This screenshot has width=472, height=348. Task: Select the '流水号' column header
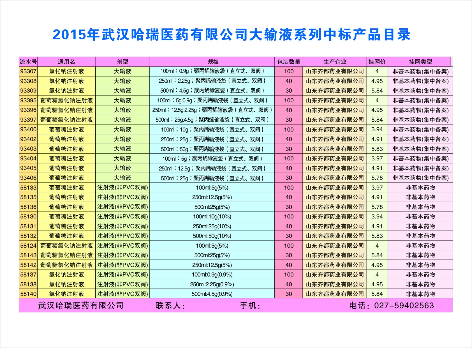point(28,62)
